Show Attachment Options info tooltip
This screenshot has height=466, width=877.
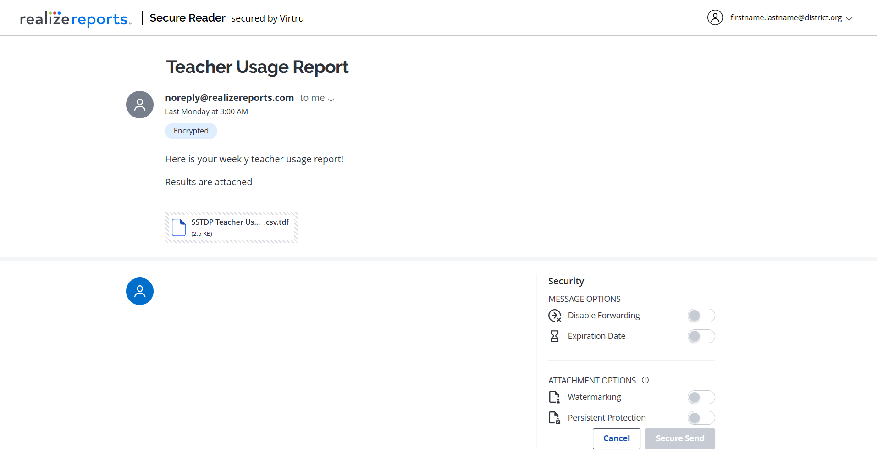(645, 380)
